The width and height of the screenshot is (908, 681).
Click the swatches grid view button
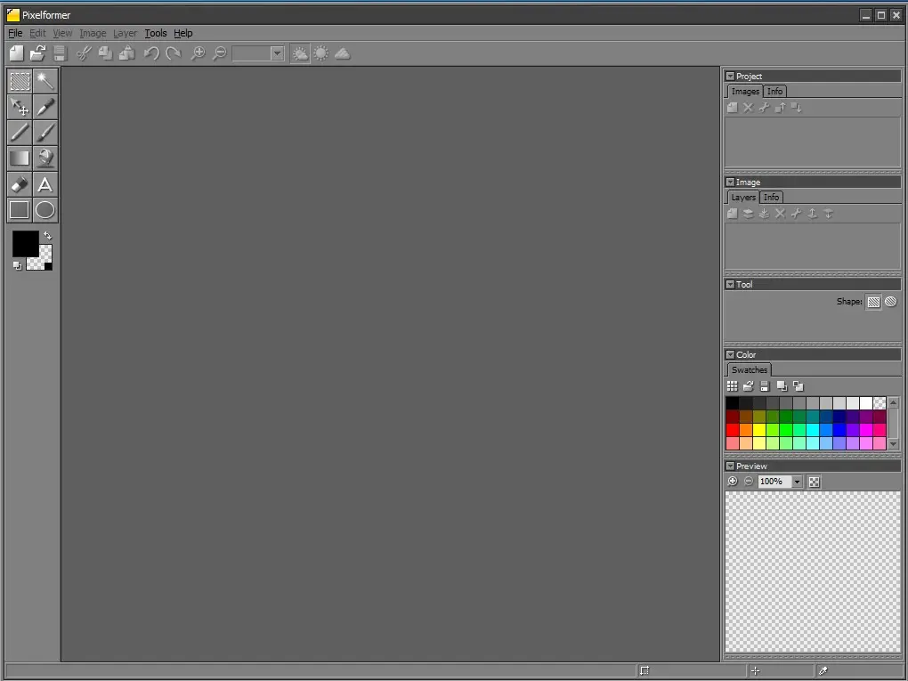[732, 386]
